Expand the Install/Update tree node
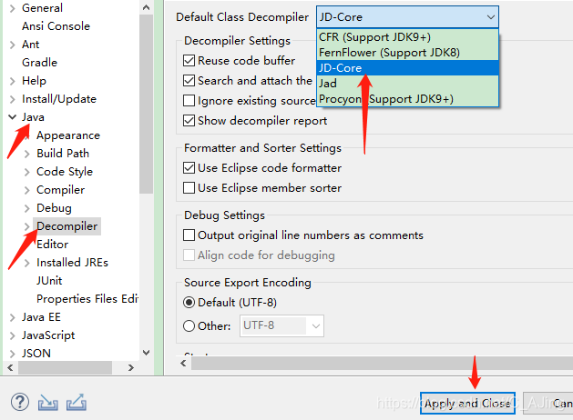573x420 pixels. coord(13,99)
